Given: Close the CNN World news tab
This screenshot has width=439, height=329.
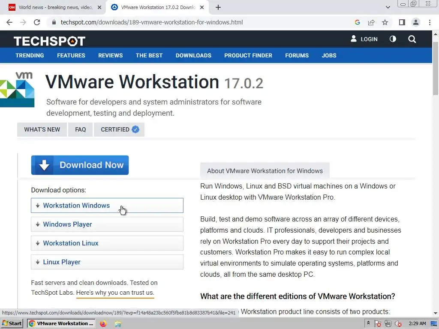Looking at the screenshot, I should (x=99, y=7).
